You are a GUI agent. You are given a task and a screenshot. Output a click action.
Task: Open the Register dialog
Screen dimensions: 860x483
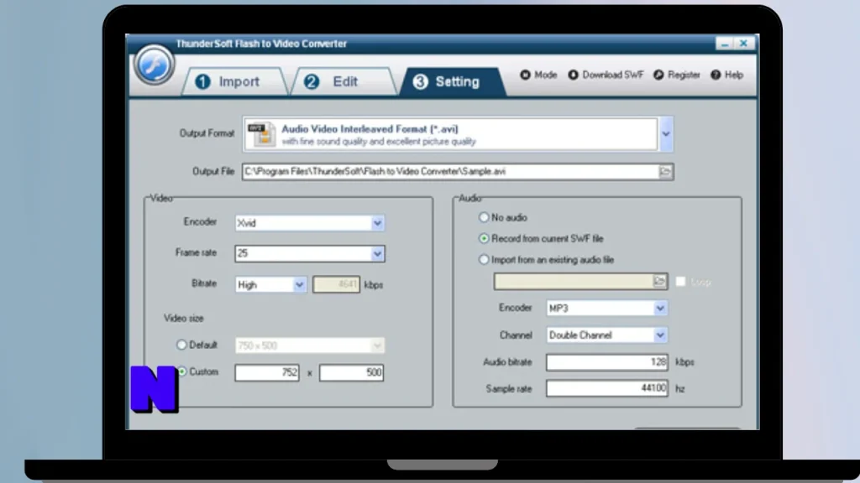point(677,75)
